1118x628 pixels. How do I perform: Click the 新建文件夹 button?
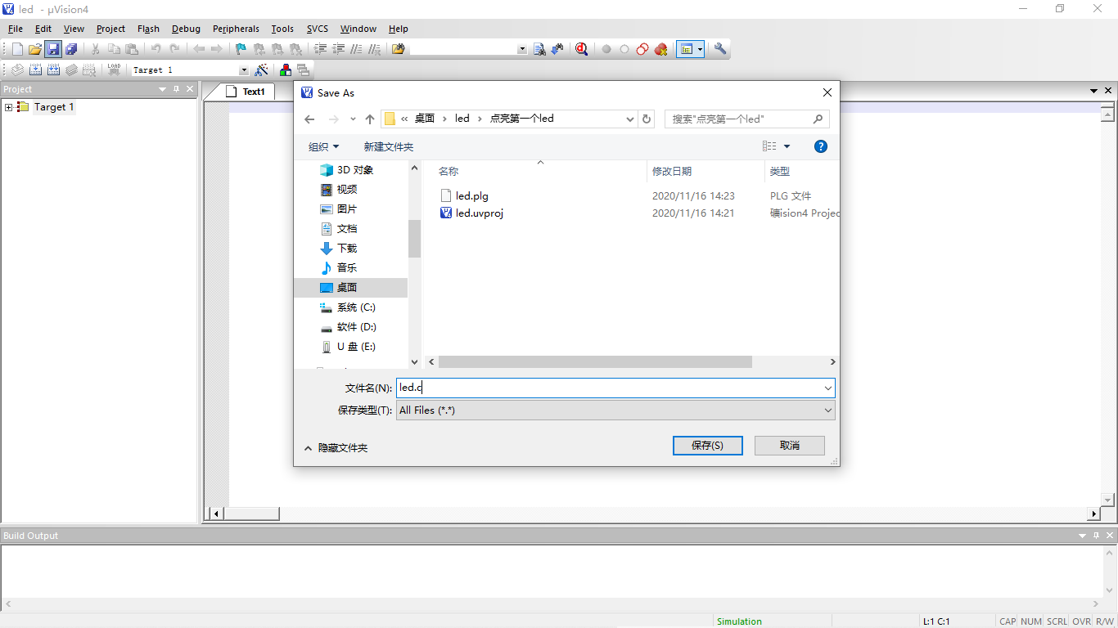pos(389,146)
